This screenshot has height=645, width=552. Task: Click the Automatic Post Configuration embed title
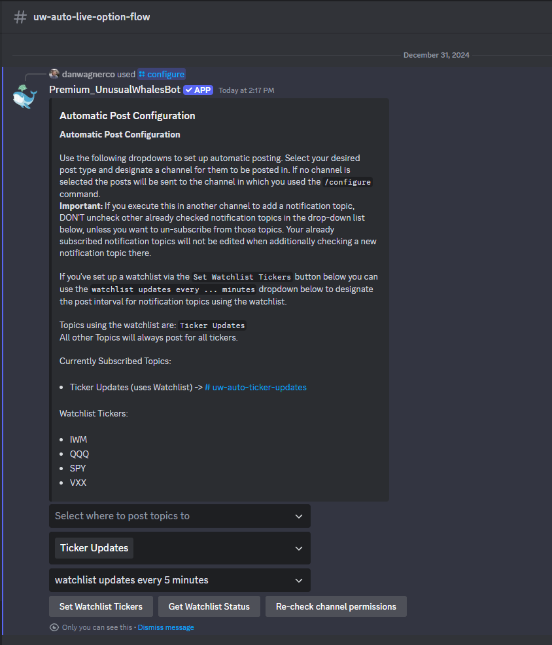coord(128,116)
